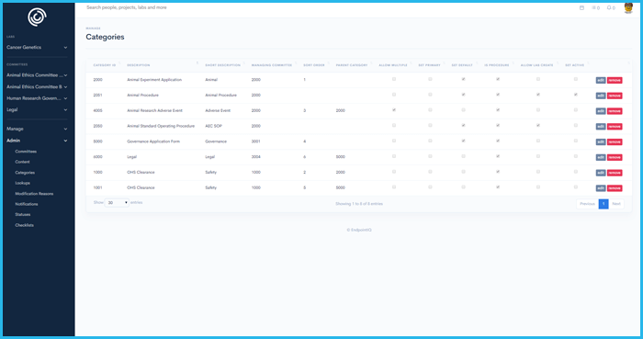Edit the Governance Application Form category
Screen dimensions: 643x339
point(601,141)
